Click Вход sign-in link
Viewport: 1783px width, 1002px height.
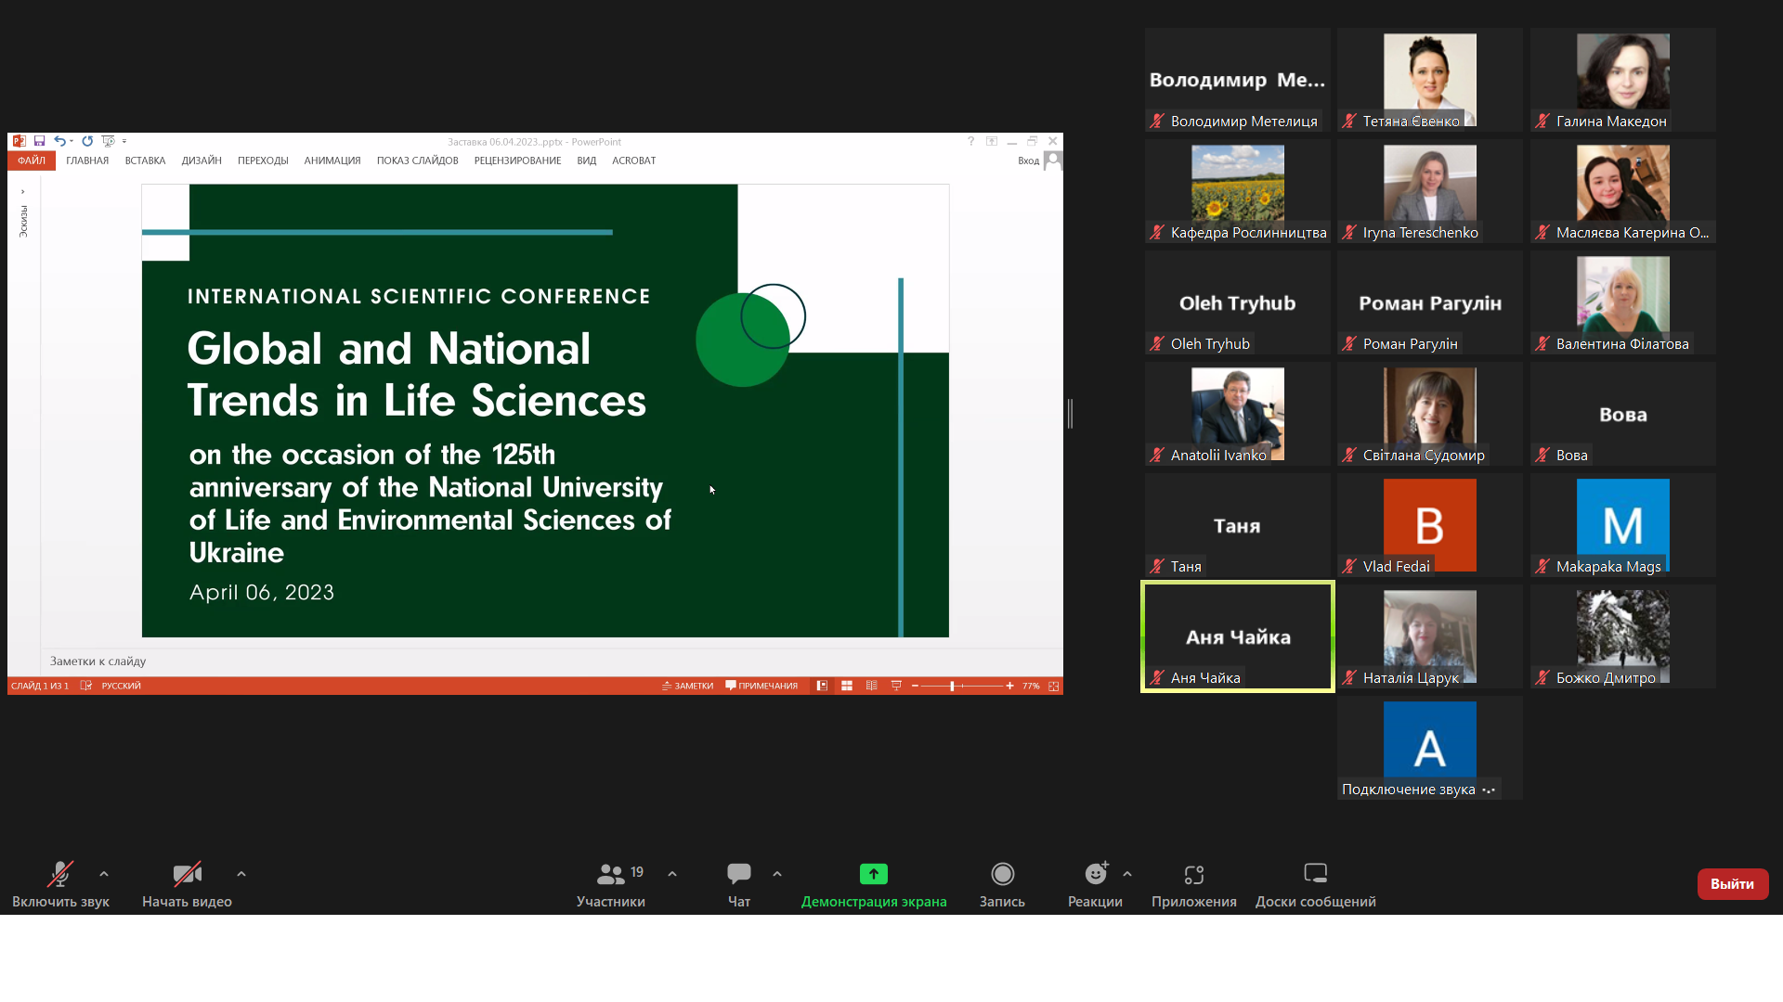[x=1028, y=161]
